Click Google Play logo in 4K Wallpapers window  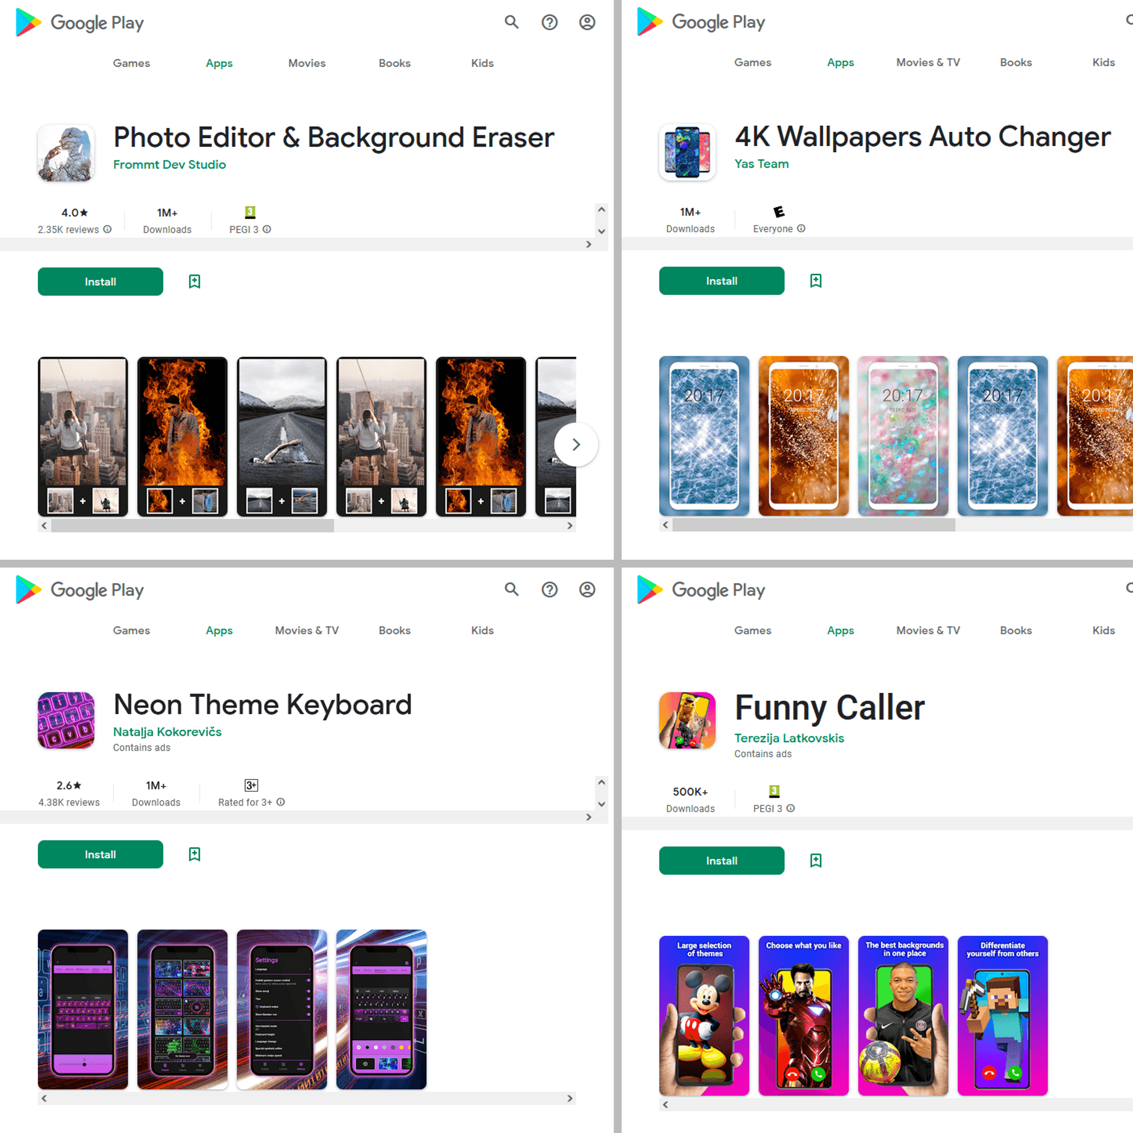701,22
